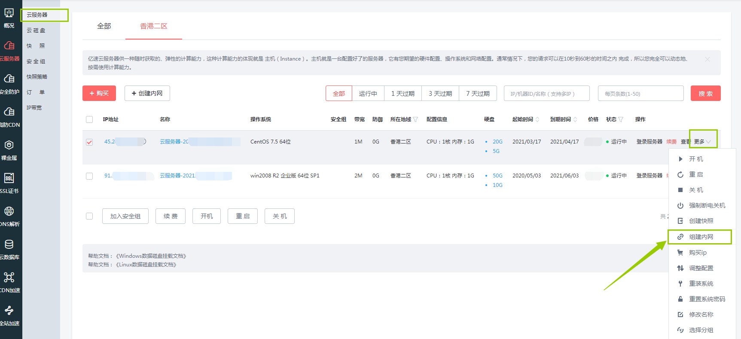
Task: Click the 续费 batch button
Action: click(171, 216)
